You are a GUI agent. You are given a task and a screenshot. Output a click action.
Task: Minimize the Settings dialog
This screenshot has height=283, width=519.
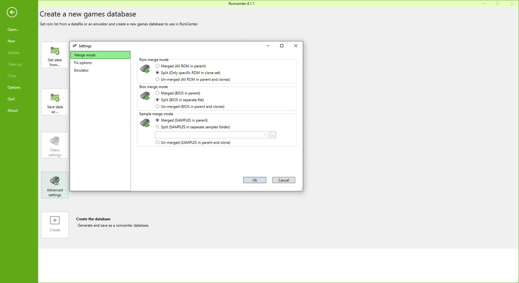(268, 46)
